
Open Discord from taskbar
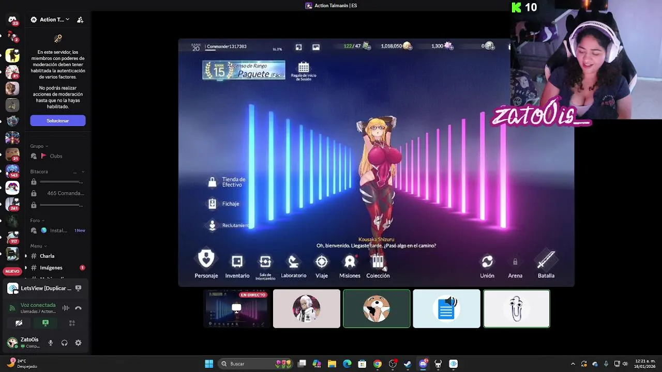pyautogui.click(x=423, y=364)
